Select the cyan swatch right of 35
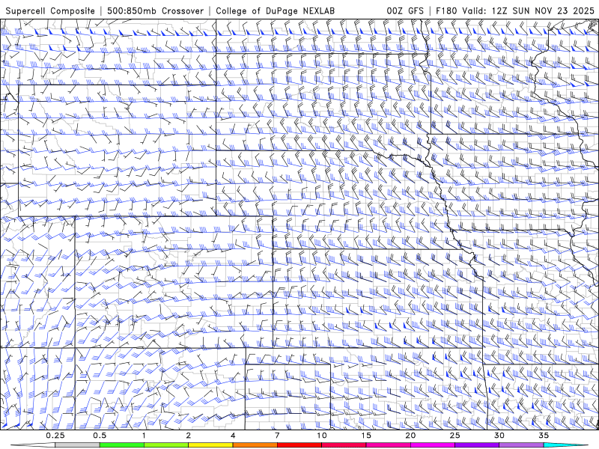Viewport: 599px width, 449px height. [565, 445]
